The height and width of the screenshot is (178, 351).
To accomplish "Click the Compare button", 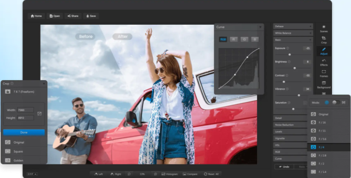I will click(x=190, y=174).
